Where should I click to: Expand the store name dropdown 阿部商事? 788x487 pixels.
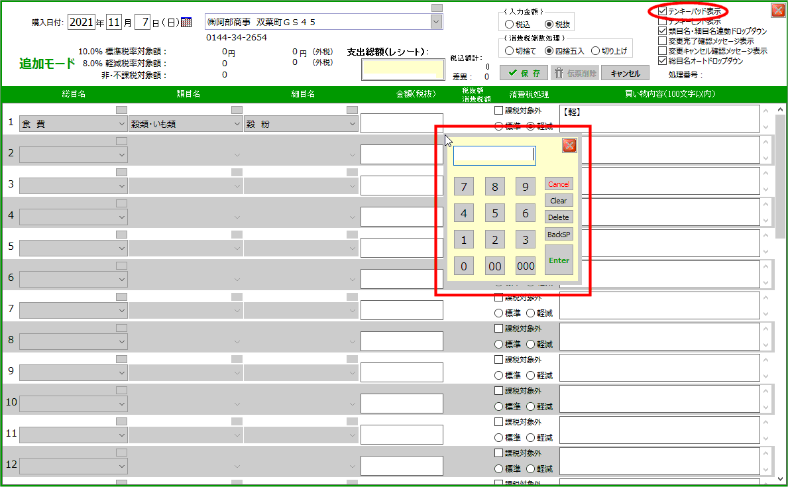click(x=436, y=22)
